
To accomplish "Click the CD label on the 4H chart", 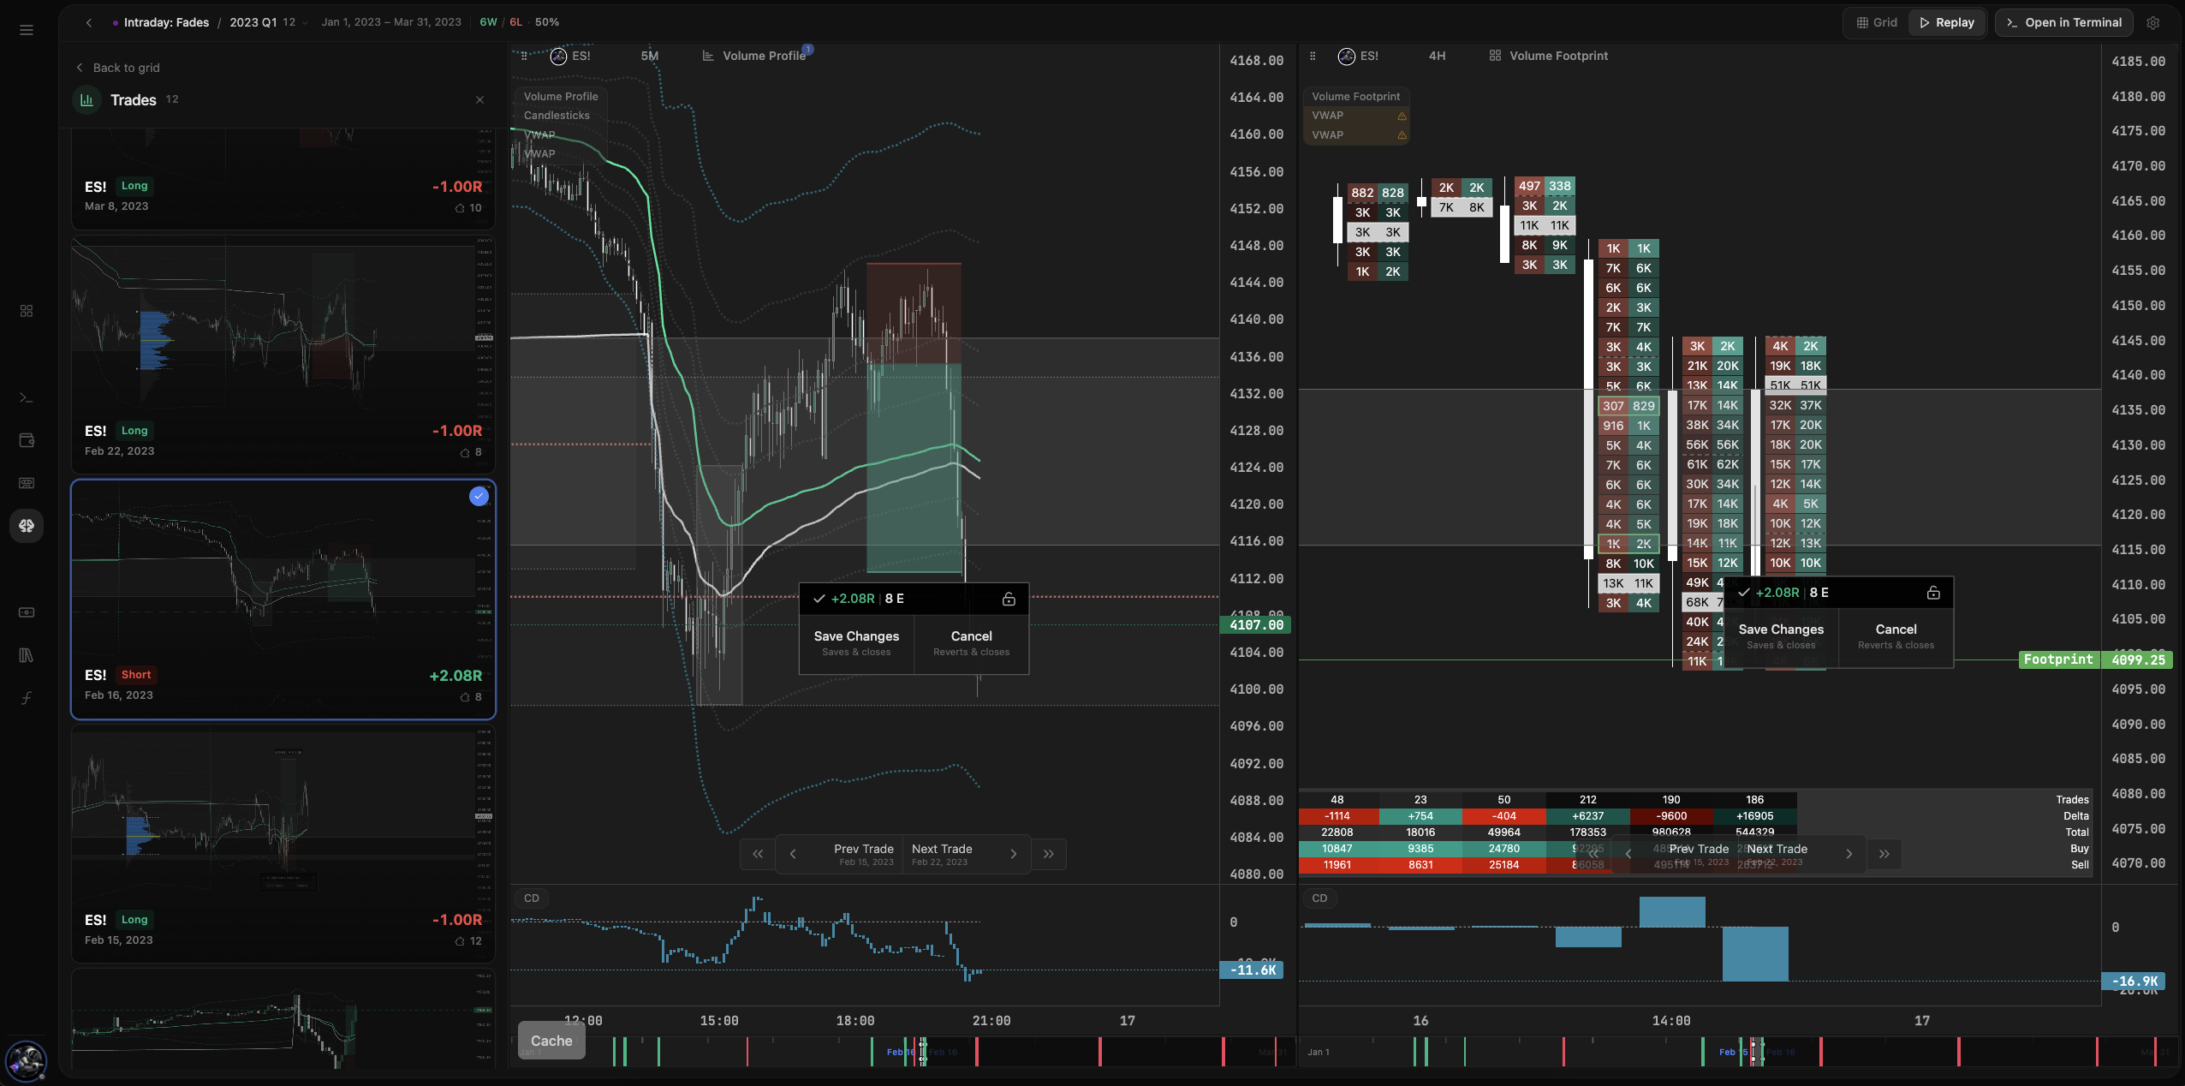I will (1319, 898).
